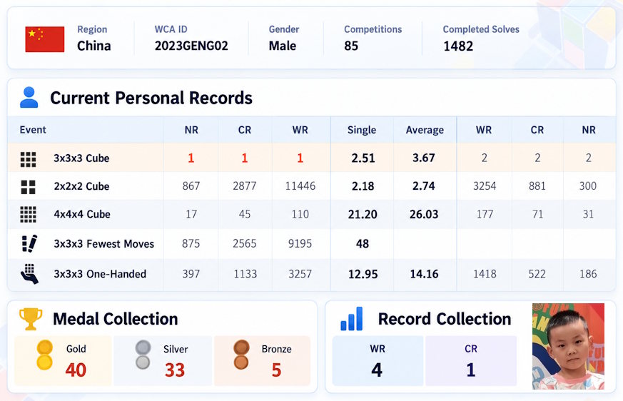
Task: Click the 867 NR rank for 2x2x2
Action: point(191,186)
